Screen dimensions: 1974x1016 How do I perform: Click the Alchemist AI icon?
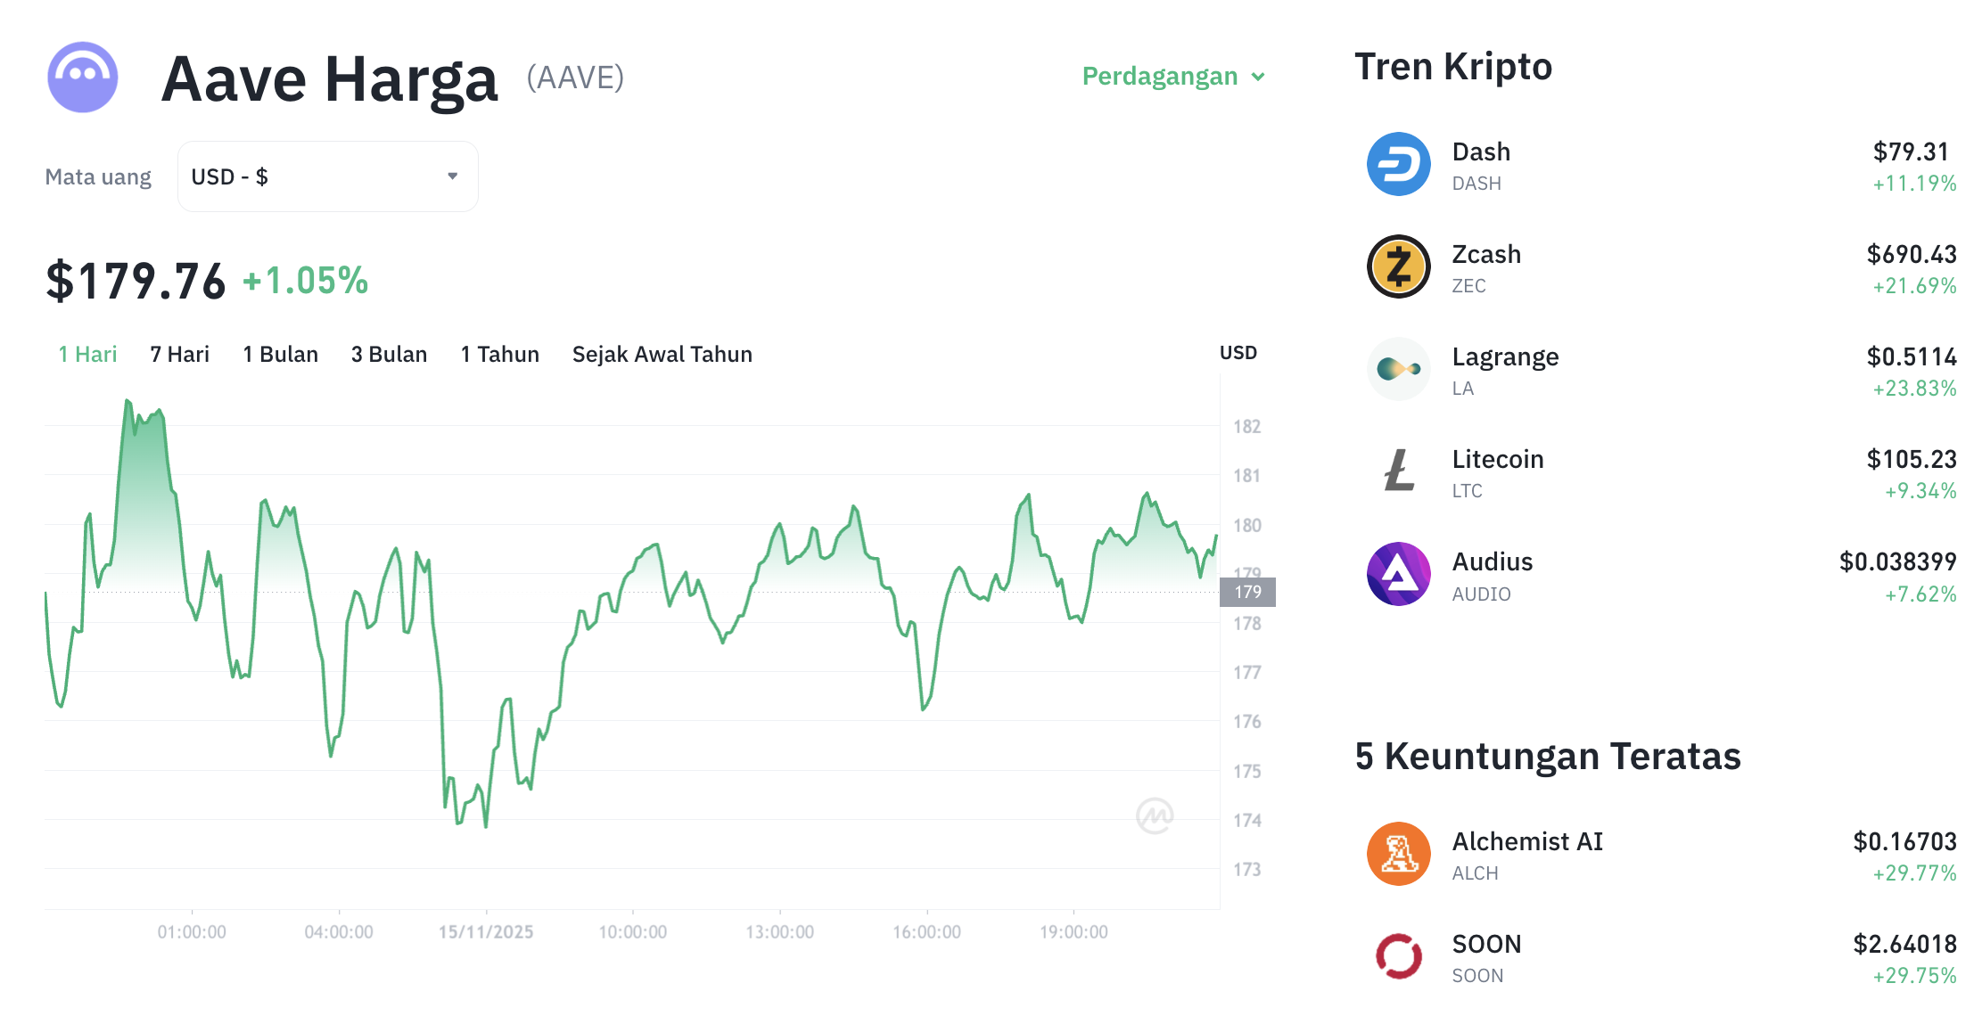[x=1398, y=853]
